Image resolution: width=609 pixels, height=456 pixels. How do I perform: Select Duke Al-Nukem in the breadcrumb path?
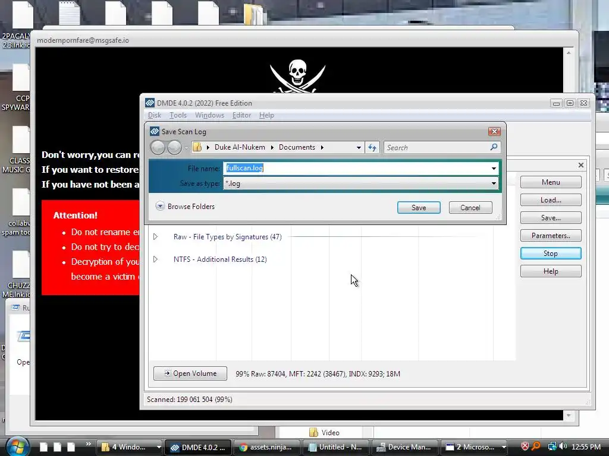[240, 147]
